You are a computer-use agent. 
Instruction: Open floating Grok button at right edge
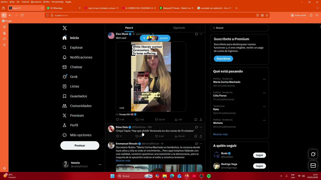click(313, 154)
